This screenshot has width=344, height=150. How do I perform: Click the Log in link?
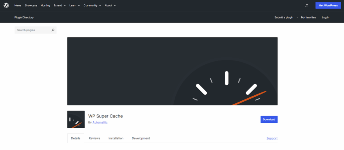click(x=326, y=17)
